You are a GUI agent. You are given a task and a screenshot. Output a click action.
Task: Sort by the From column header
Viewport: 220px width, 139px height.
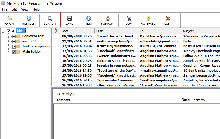click(116, 31)
